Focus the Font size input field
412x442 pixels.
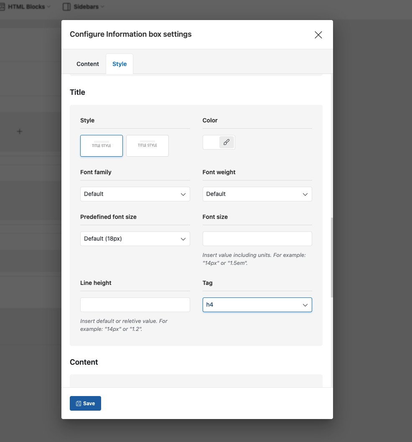pos(257,239)
